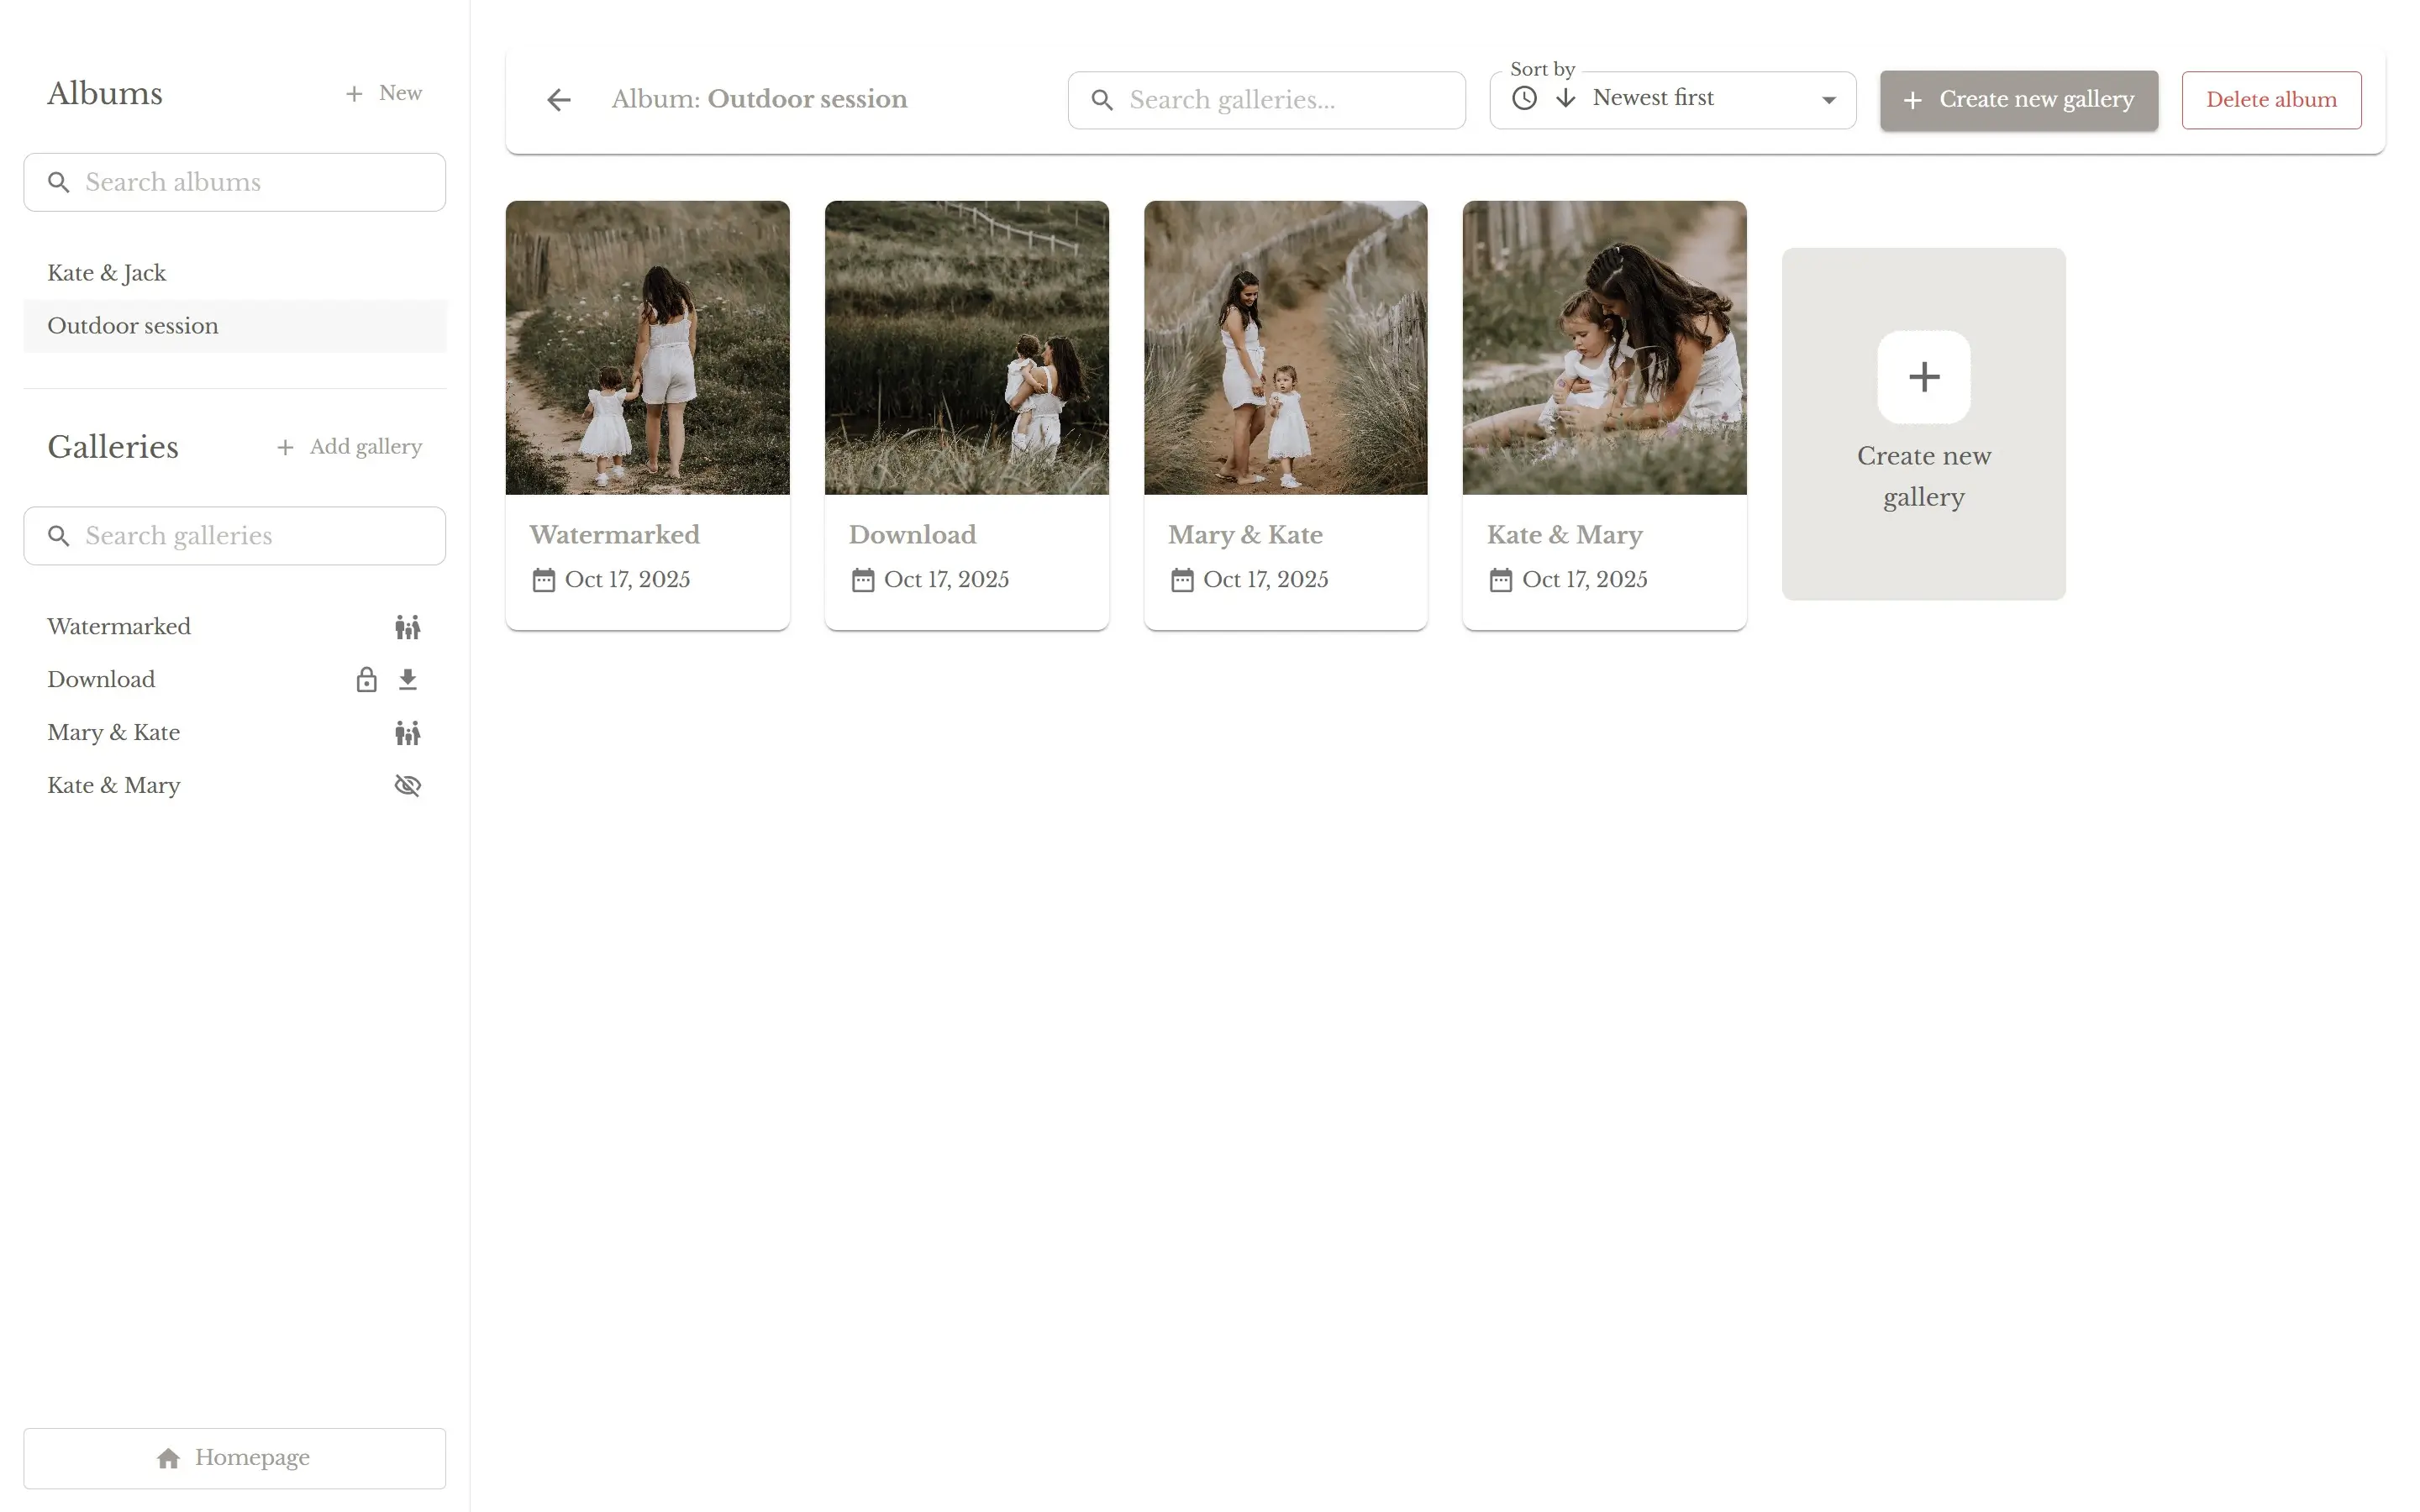This screenshot has width=2420, height=1512.
Task: Open the Sort by dropdown arrow
Action: click(x=1828, y=100)
